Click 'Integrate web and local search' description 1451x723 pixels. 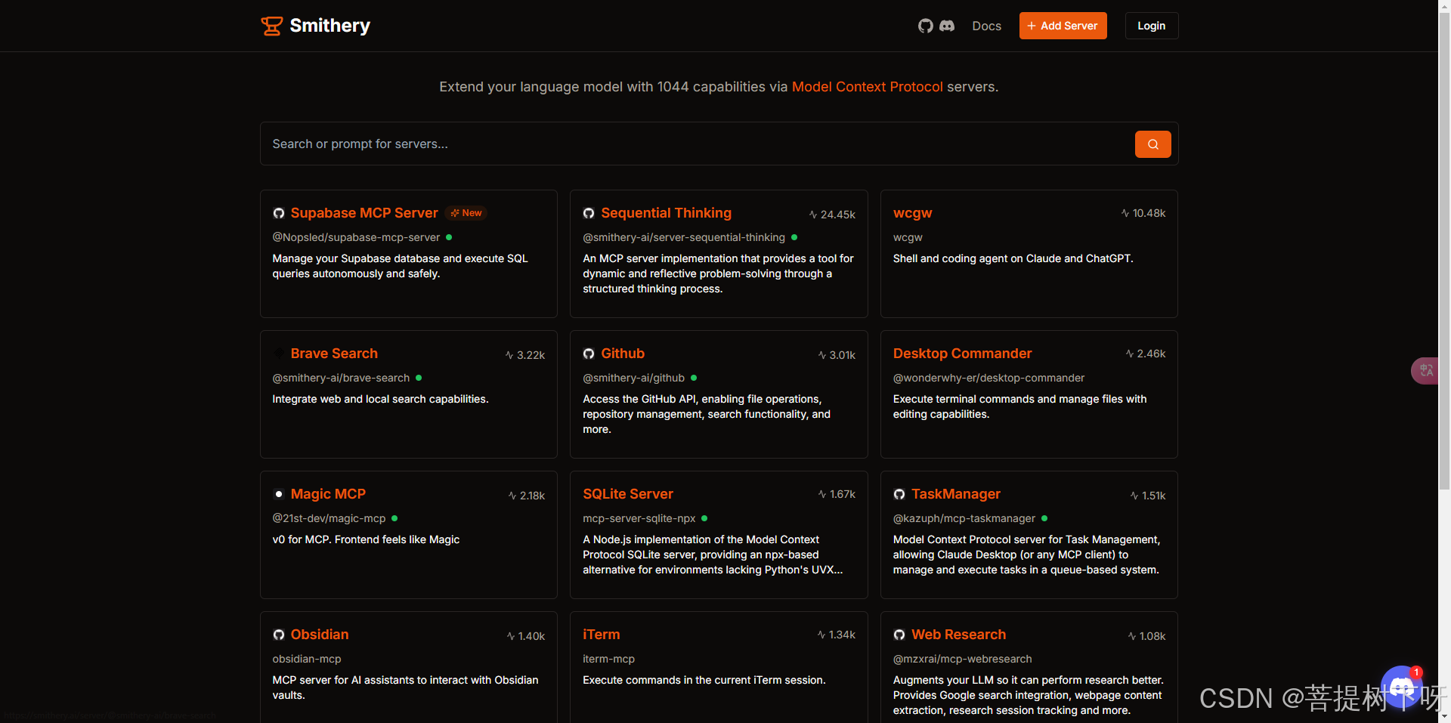tap(380, 399)
